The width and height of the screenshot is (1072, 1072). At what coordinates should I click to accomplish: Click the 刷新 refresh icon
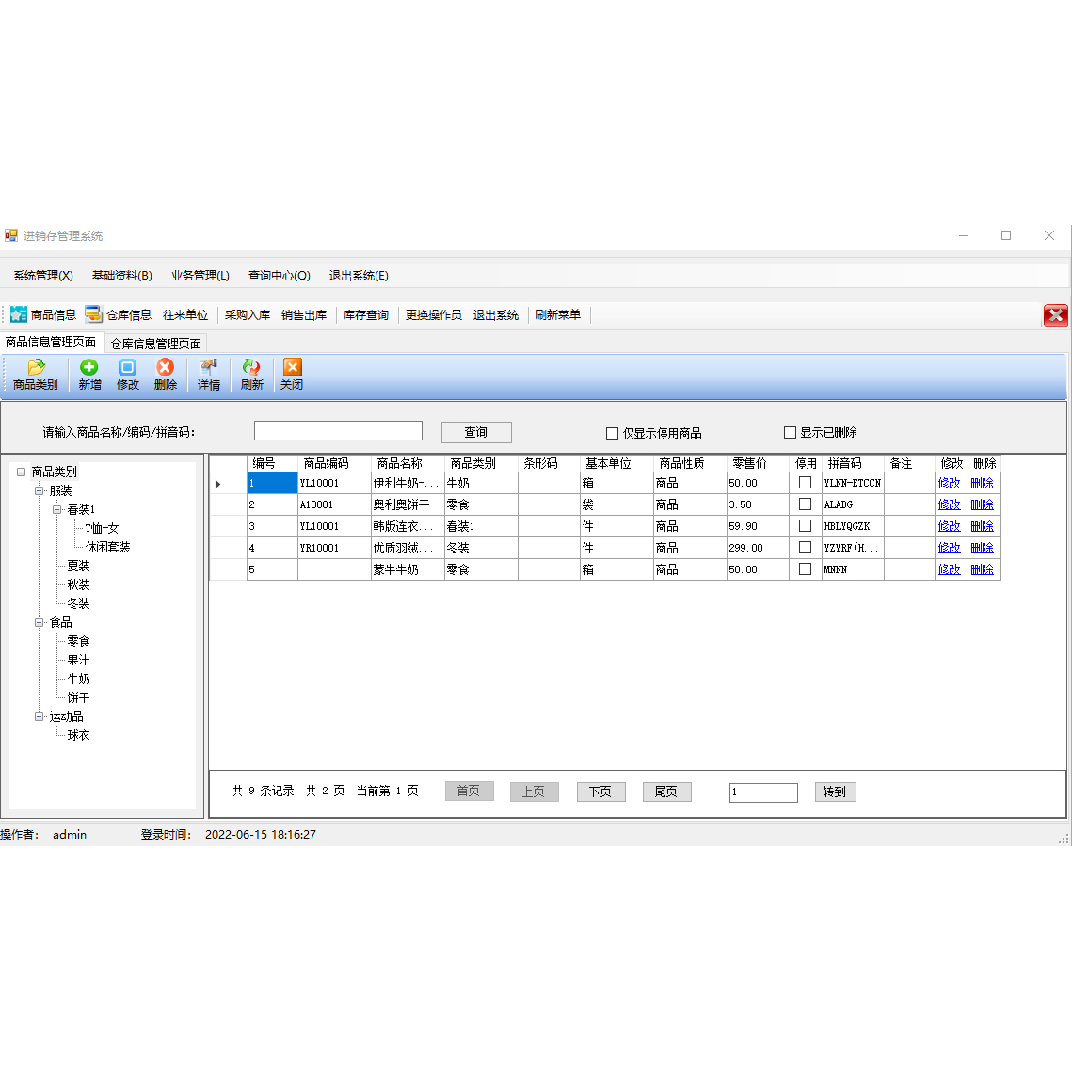coord(251,368)
